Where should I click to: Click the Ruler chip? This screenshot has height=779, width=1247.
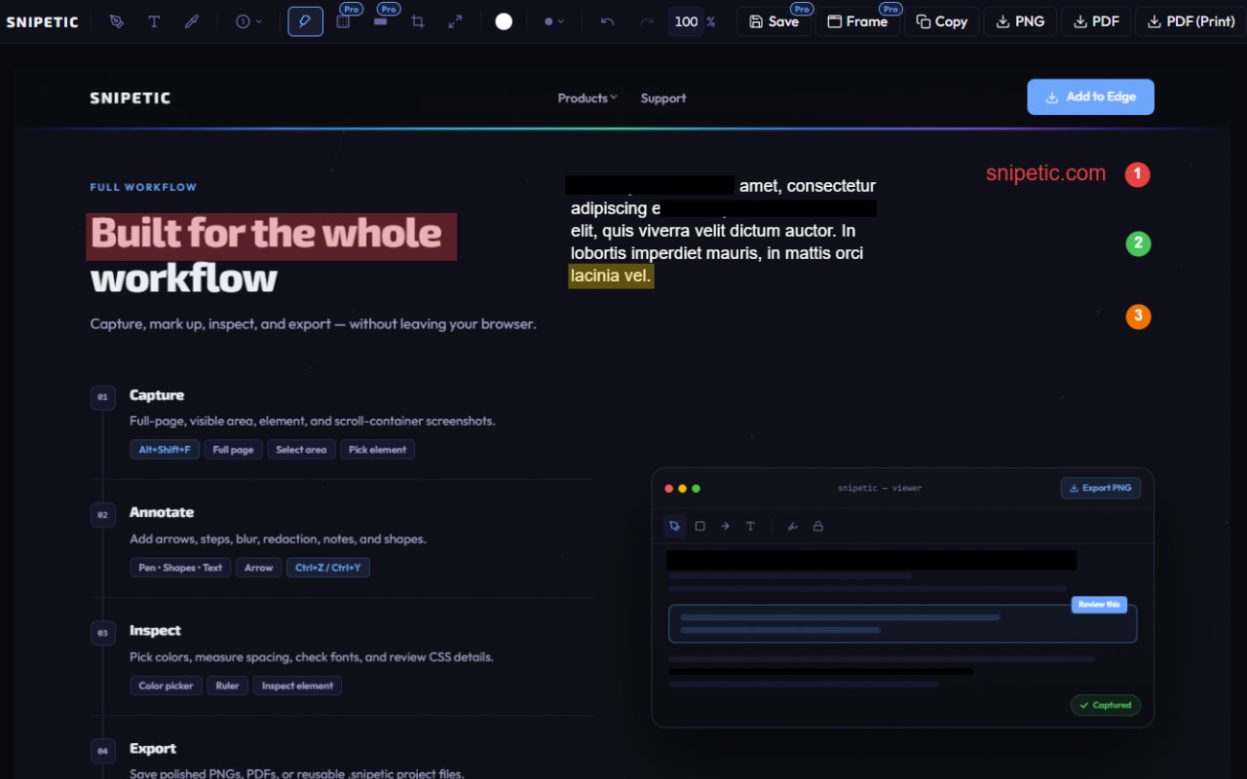tap(228, 686)
